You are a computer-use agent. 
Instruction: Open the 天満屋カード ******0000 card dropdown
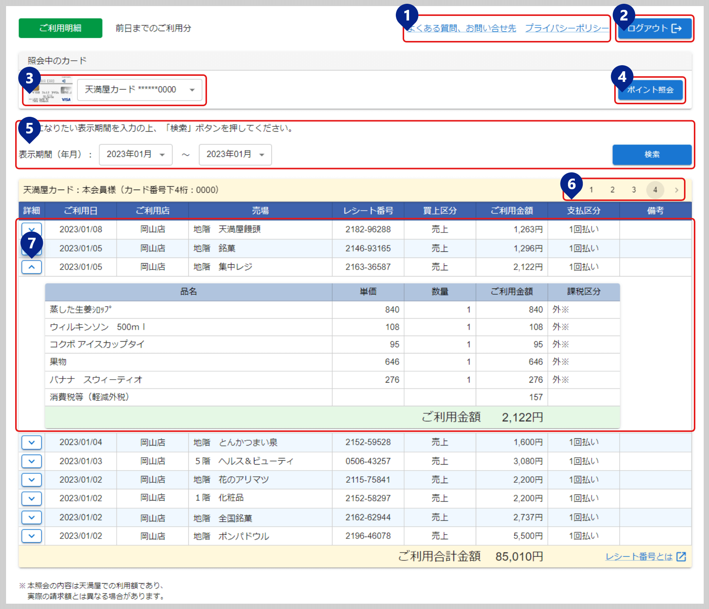click(140, 90)
